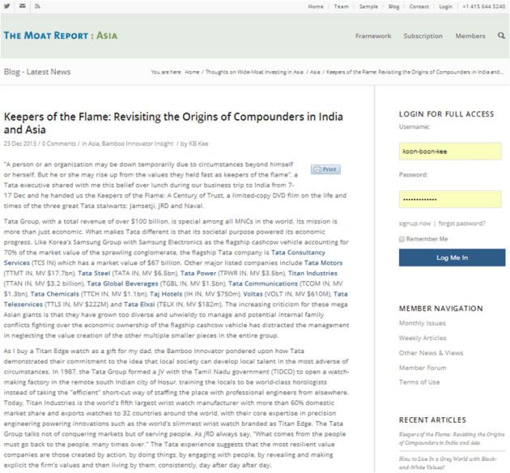
Task: Open the Members menu
Action: (470, 36)
